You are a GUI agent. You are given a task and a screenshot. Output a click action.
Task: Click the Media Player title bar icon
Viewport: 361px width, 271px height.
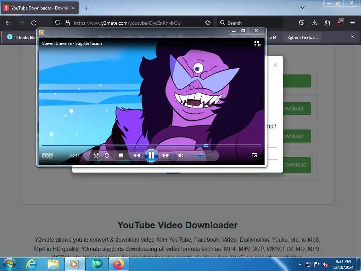(x=42, y=32)
